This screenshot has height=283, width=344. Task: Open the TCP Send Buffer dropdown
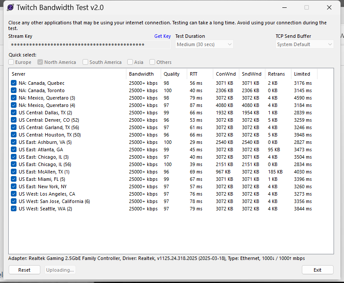(304, 44)
